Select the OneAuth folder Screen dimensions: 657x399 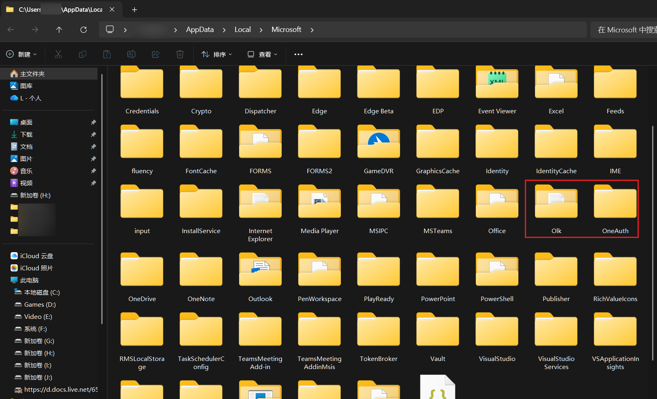click(615, 210)
